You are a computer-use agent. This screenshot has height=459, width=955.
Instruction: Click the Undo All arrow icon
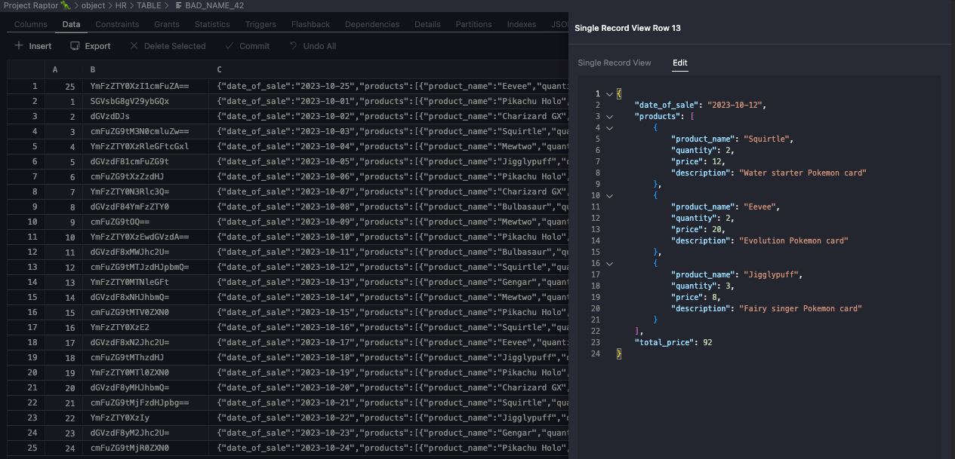(x=293, y=46)
